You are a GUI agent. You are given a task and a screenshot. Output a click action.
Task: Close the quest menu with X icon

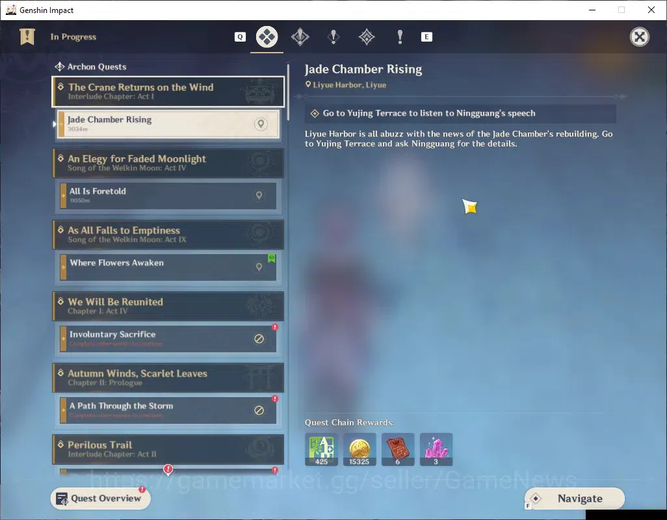[639, 37]
